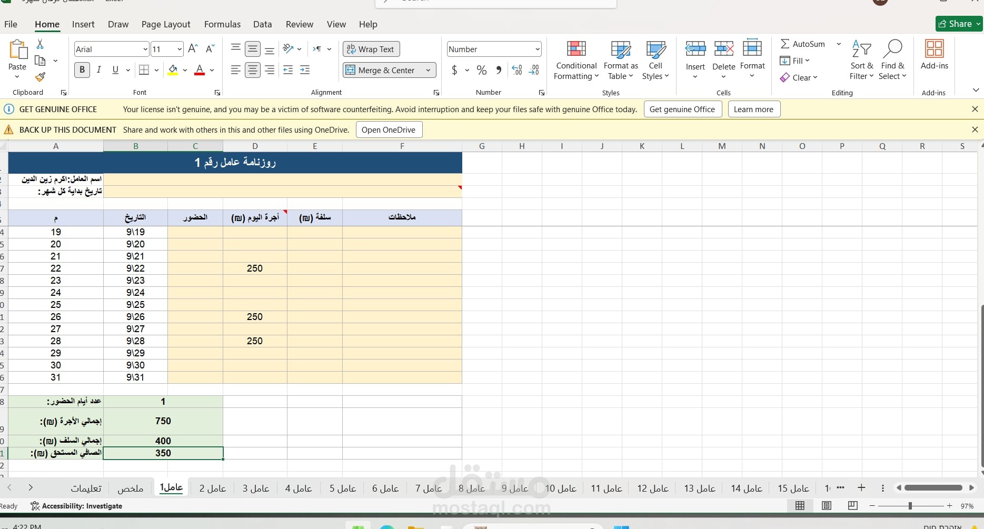Toggle Center horizontal alignment

[253, 70]
